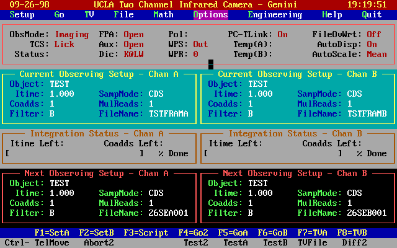Click Itime 1.000 in Next Setup Chan A
Viewport: 397px width, 248px height.
(x=62, y=193)
